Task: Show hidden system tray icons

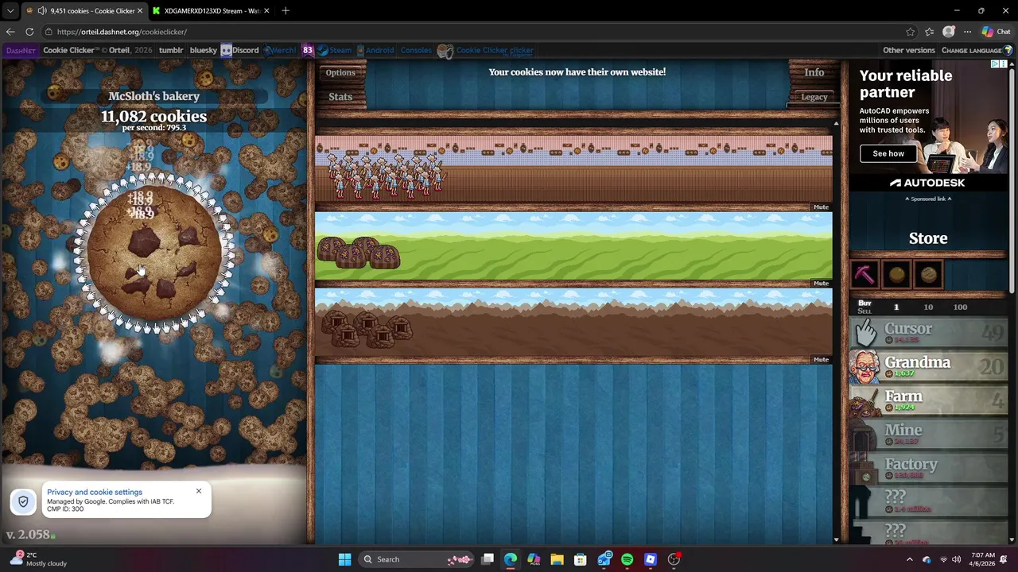Action: pos(910,559)
